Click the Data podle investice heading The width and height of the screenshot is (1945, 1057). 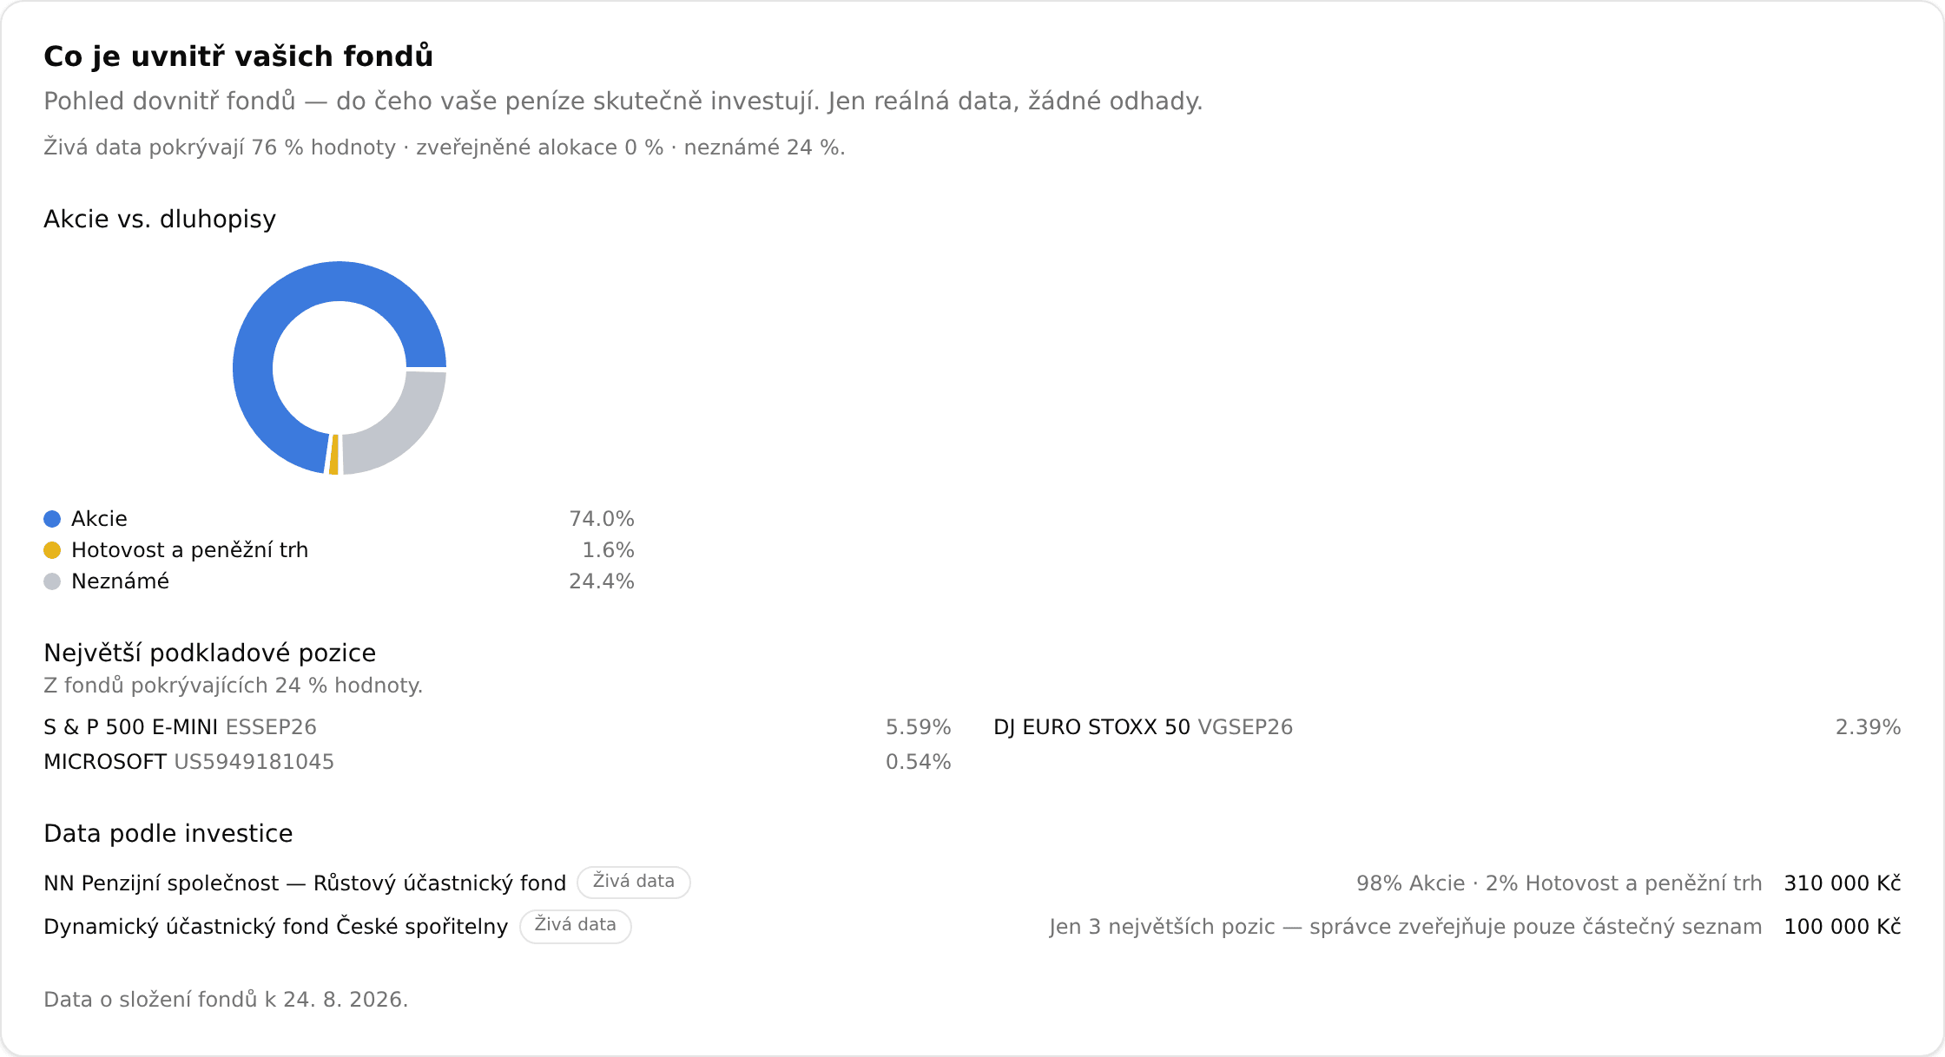(x=168, y=833)
